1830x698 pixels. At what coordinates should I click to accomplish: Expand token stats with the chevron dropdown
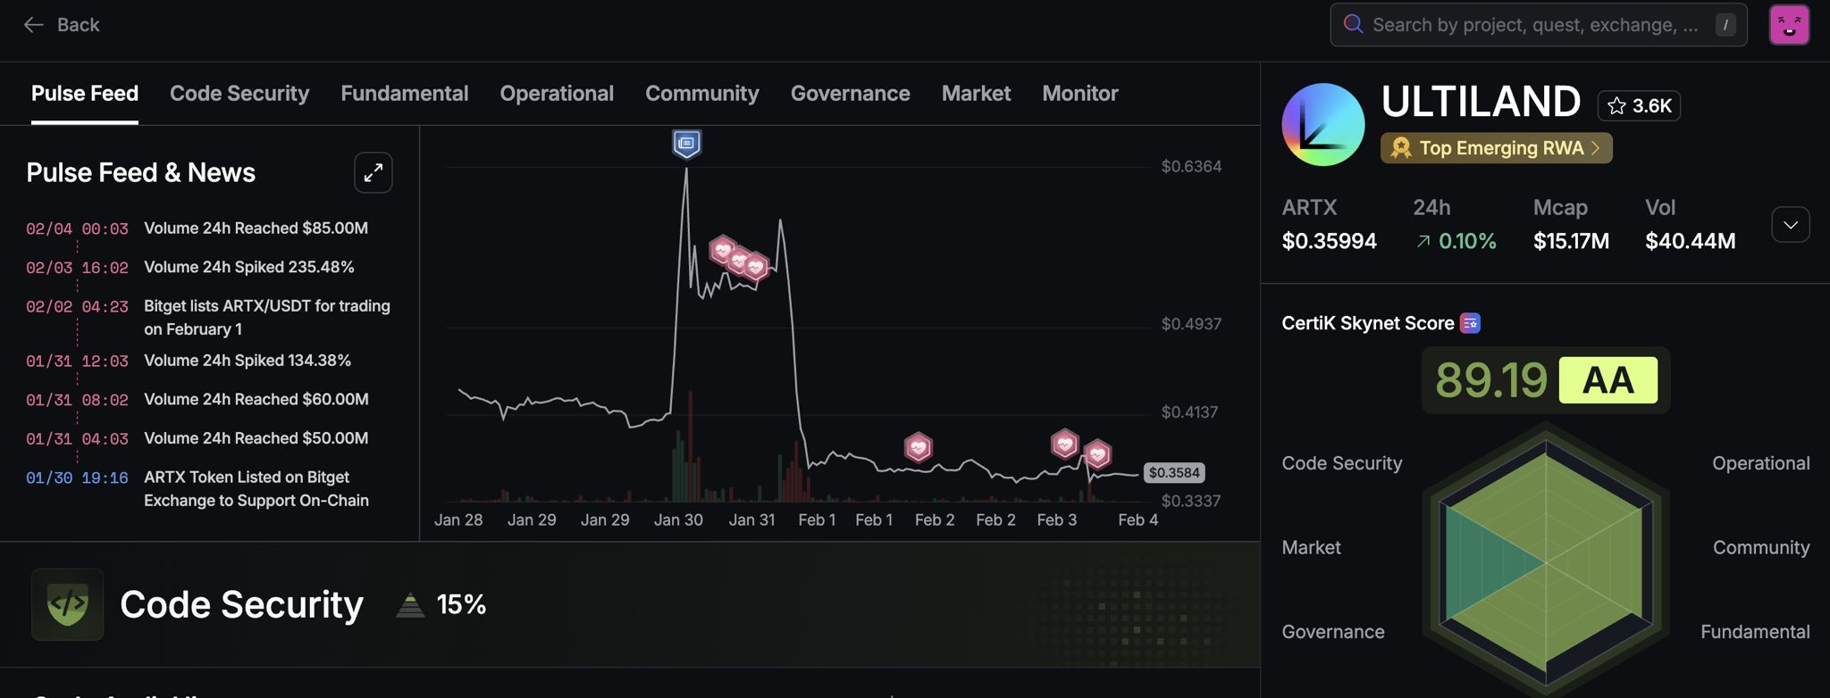tap(1791, 225)
